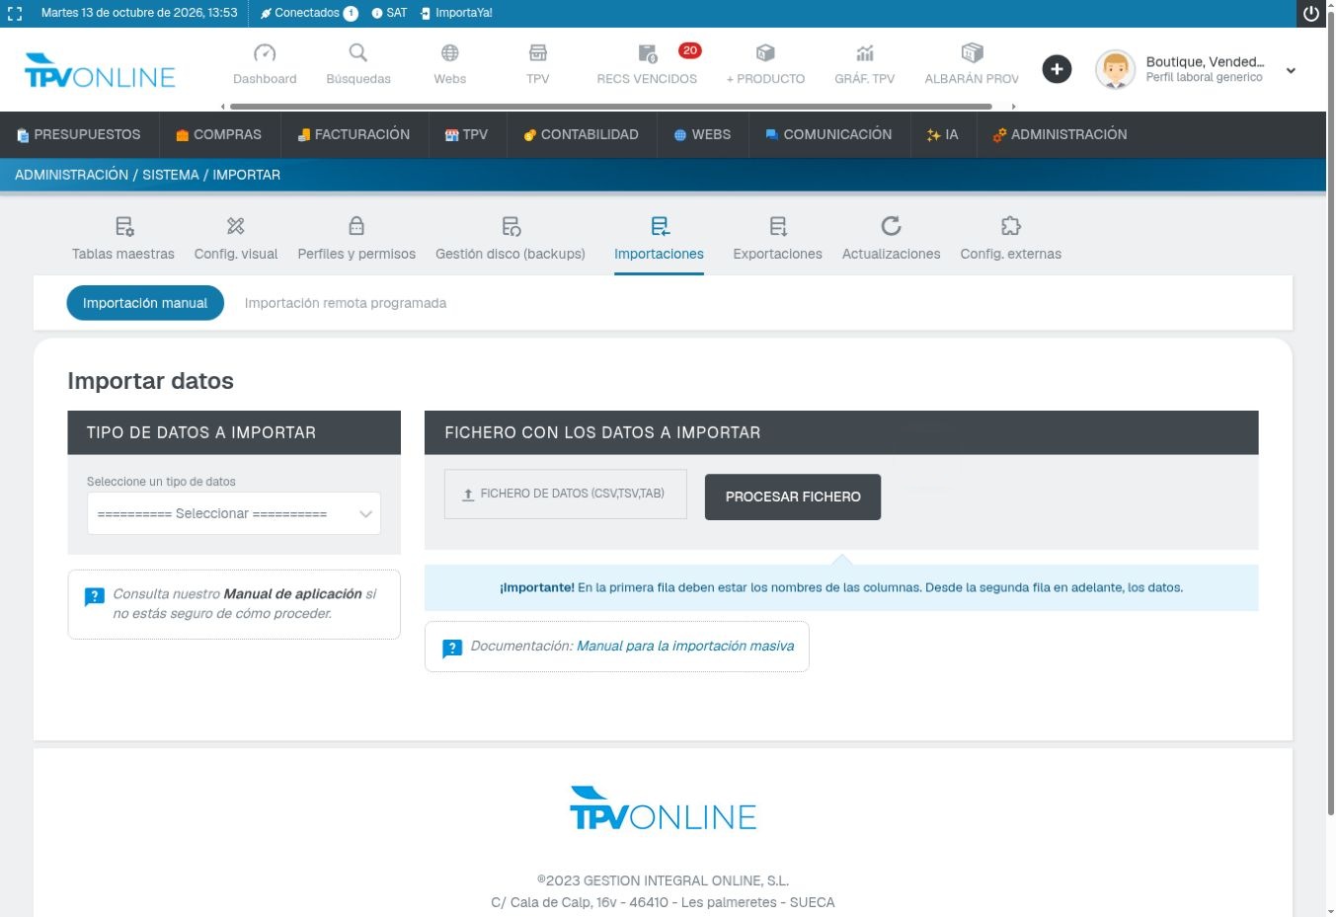Click the shortcuts bar horizontal scrollbar
Image resolution: width=1336 pixels, height=917 pixels.
point(610,106)
